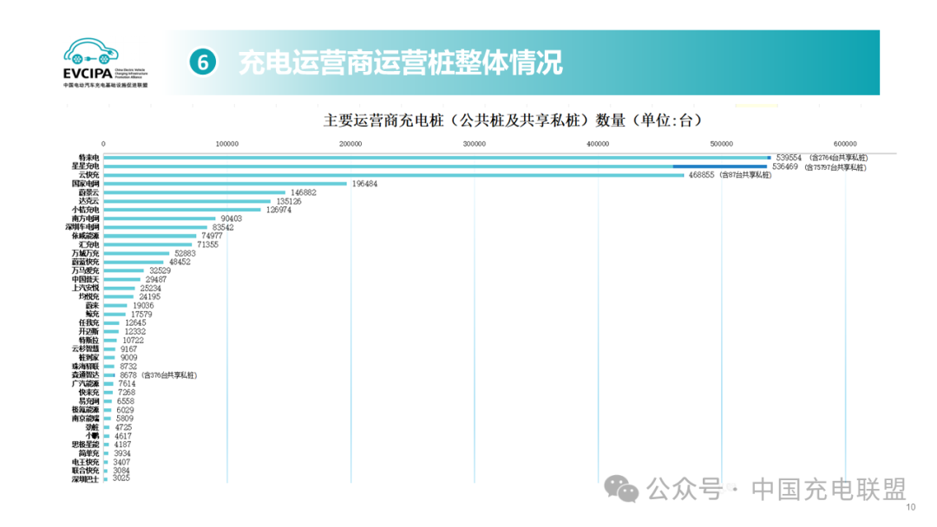The width and height of the screenshot is (937, 527).
Task: Click the 539554 data label
Action: click(794, 158)
